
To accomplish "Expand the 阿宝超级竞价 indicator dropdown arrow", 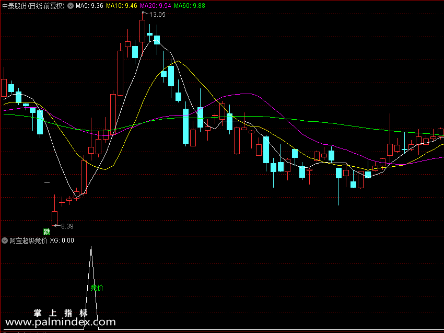I will tap(5, 240).
